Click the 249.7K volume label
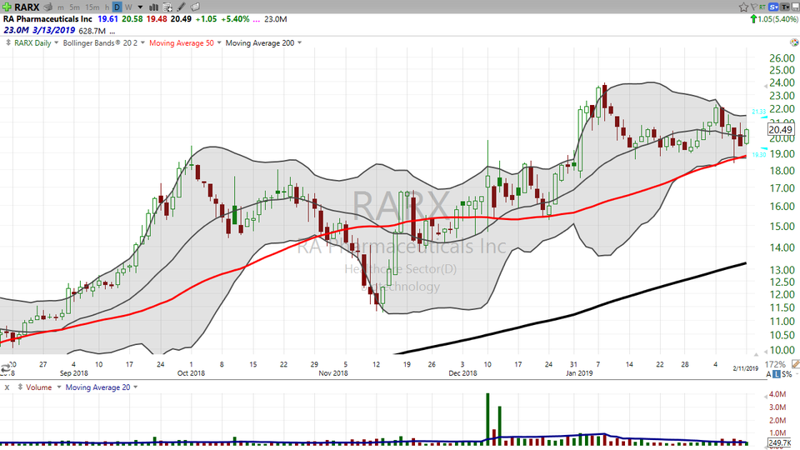Viewport: 800px width, 450px height. tap(780, 443)
